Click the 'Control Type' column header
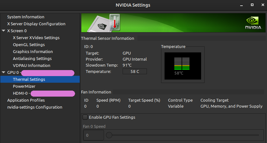This screenshot has width=267, height=143. click(180, 100)
